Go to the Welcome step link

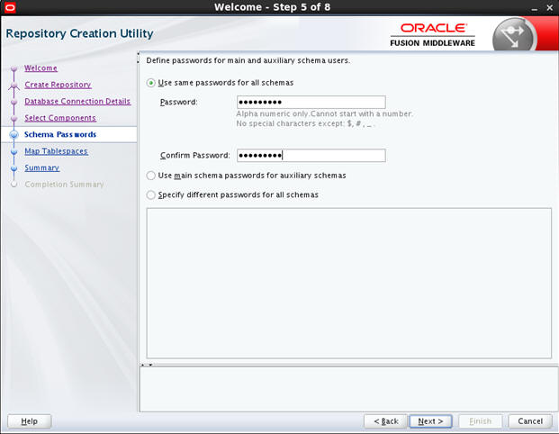pos(41,68)
